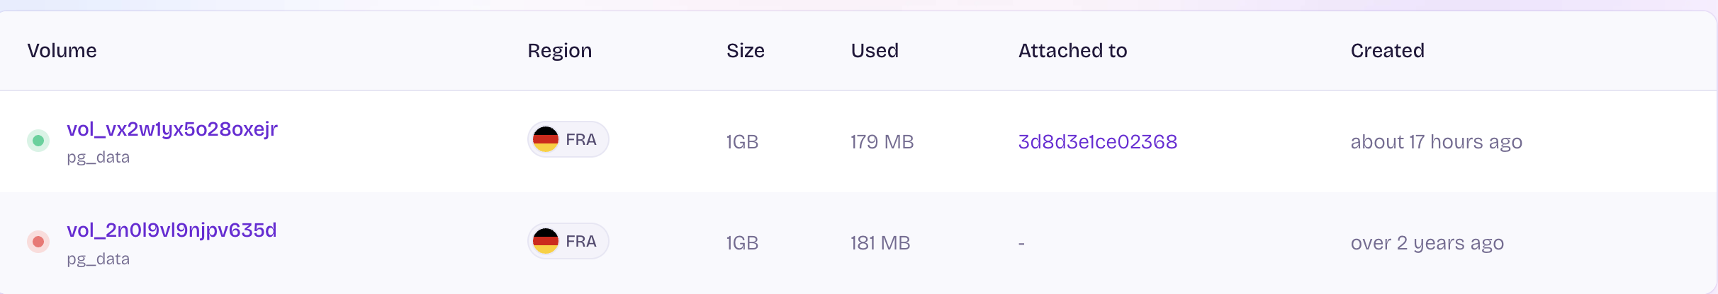The image size is (1718, 294).
Task: Click the Created column header
Action: tap(1388, 51)
